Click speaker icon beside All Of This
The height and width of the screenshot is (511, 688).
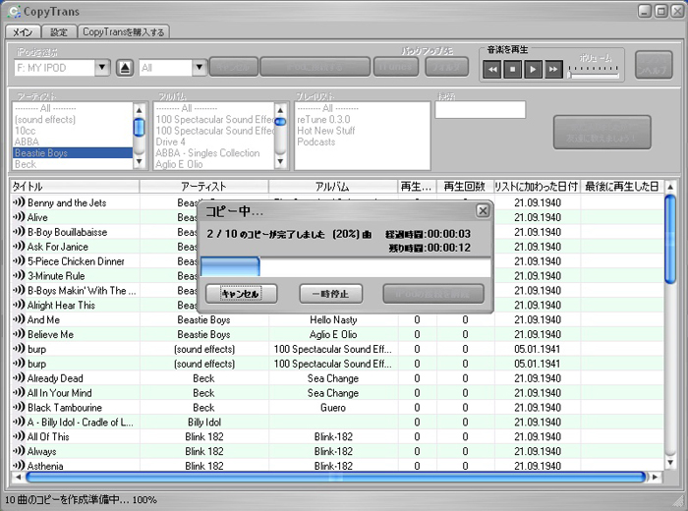click(x=19, y=436)
